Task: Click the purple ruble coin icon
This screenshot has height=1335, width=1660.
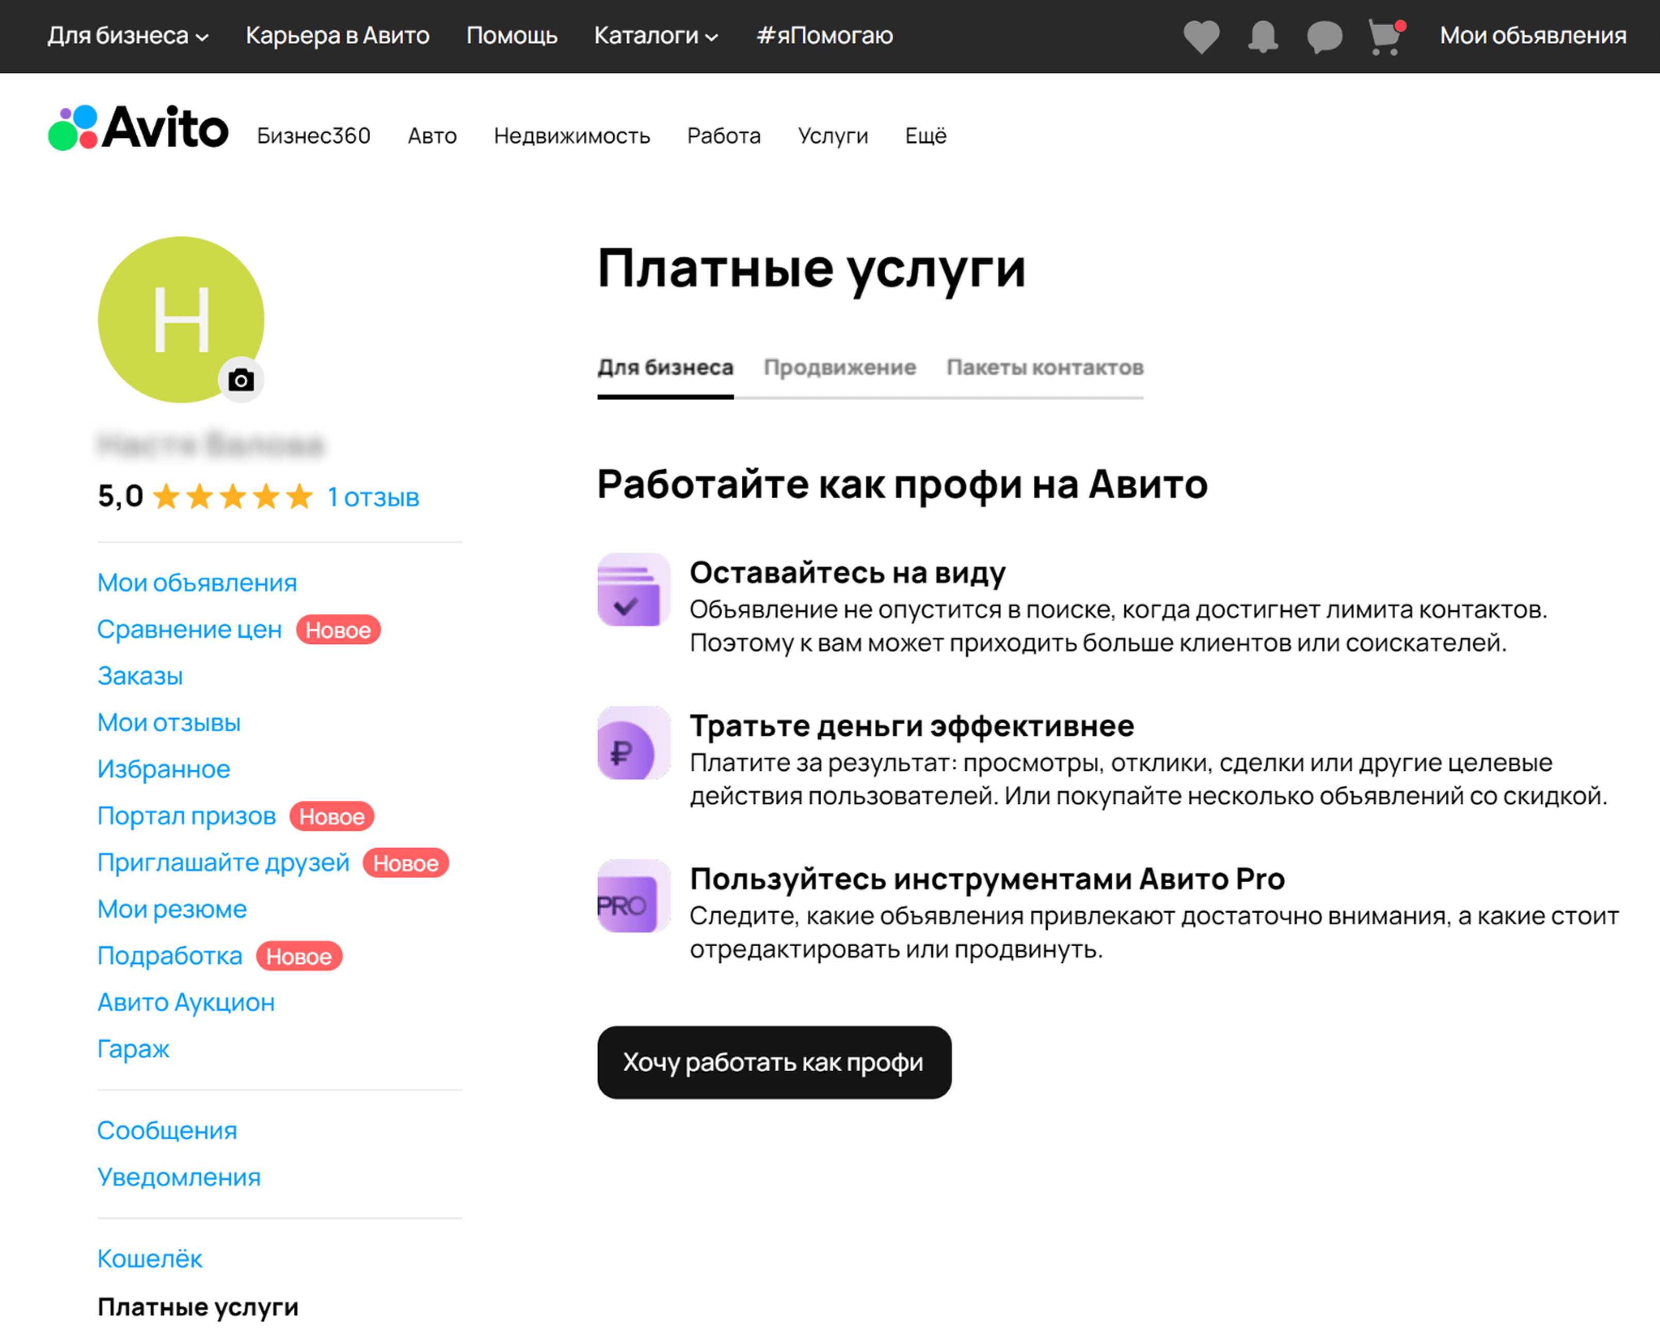Action: (x=634, y=743)
